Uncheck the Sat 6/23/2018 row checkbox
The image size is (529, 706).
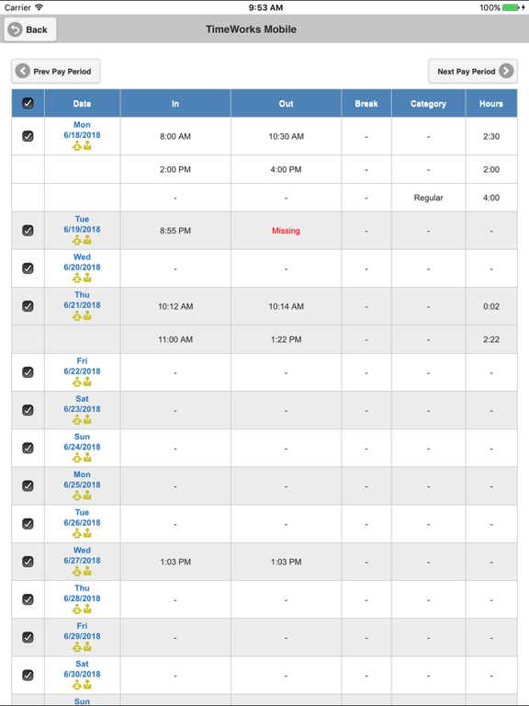(x=28, y=410)
